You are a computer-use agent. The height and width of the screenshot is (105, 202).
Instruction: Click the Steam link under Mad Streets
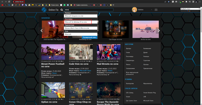tap(110, 71)
